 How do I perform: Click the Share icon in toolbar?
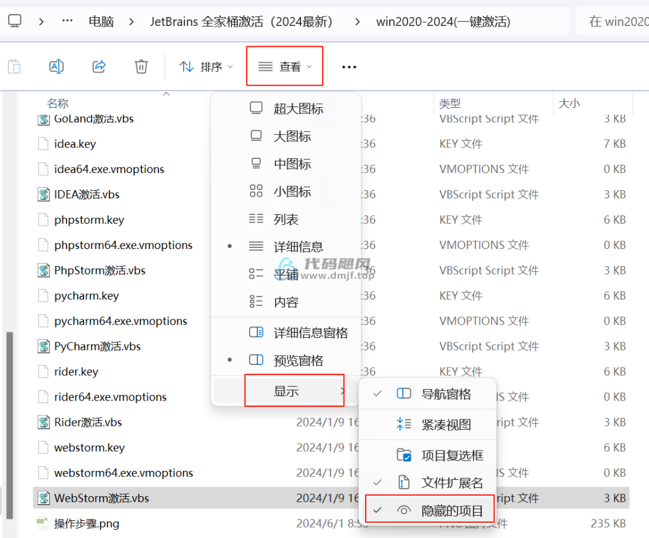click(99, 67)
